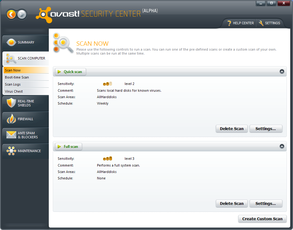Click the Real-Time Shields shield icon
The image size is (293, 230).
(x=11, y=103)
